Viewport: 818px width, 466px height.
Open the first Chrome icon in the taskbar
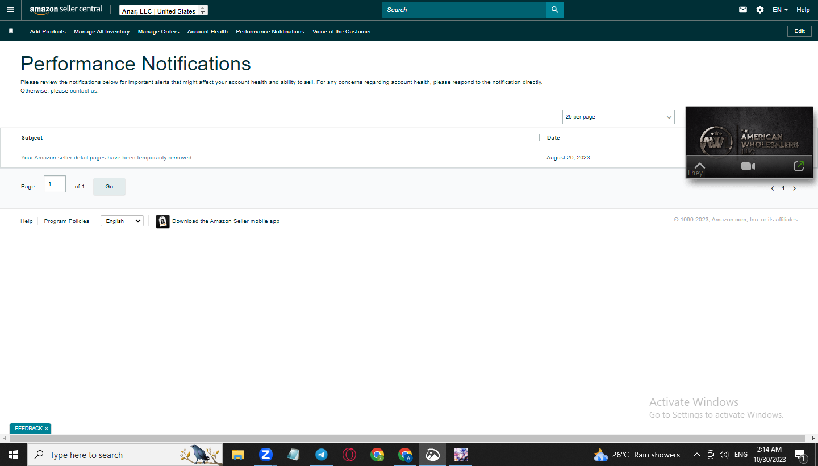[377, 455]
